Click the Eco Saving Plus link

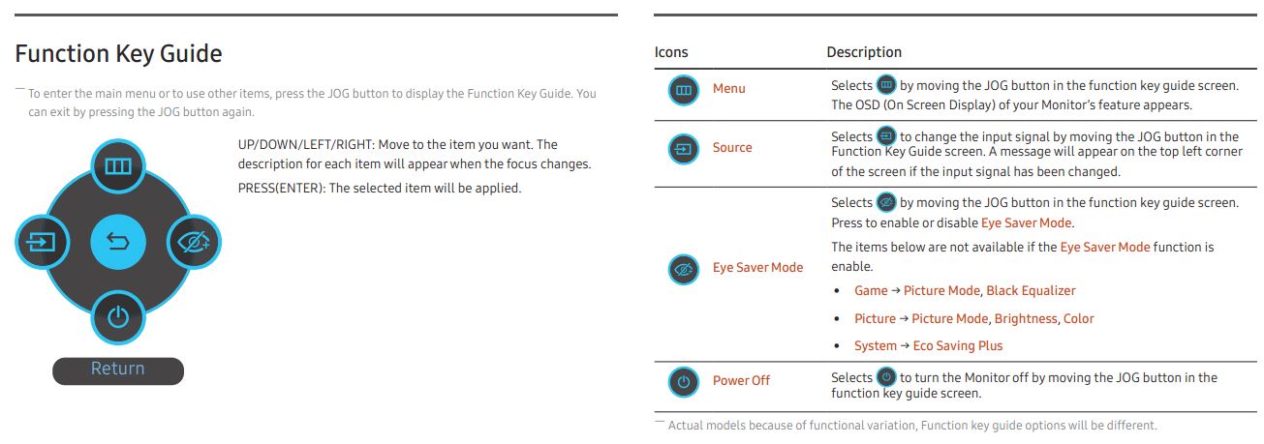(x=958, y=345)
